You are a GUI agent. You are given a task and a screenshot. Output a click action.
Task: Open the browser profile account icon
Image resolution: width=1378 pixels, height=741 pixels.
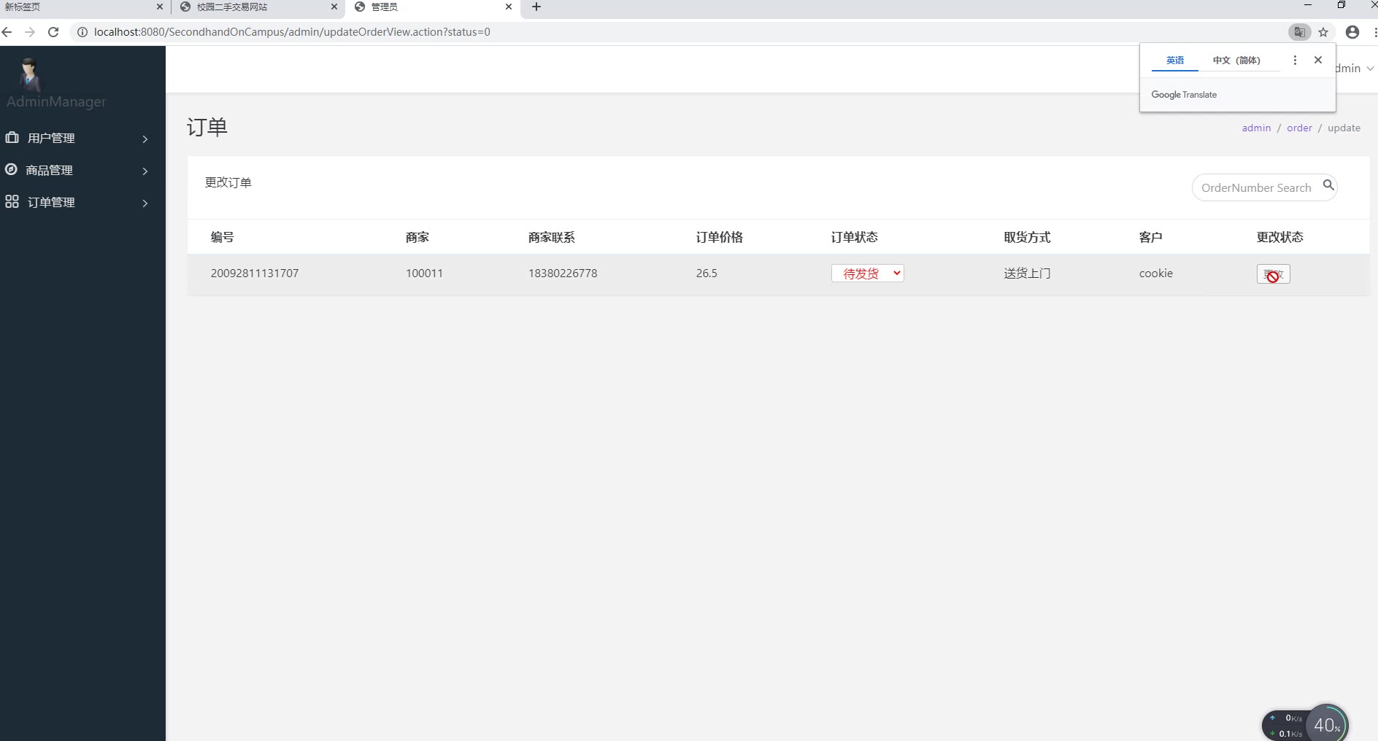1352,32
